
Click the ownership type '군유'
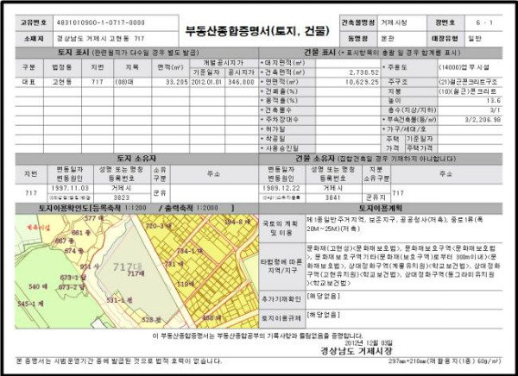click(160, 193)
